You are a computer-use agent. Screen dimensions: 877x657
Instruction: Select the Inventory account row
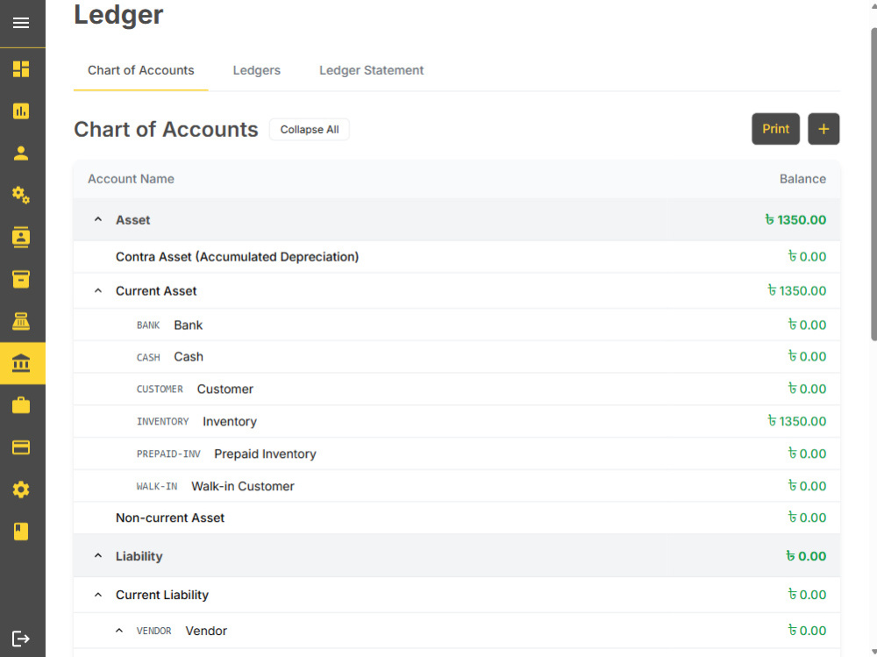click(456, 421)
